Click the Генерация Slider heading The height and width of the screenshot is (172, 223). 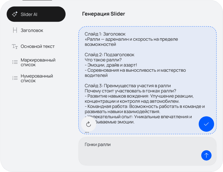pos(104,14)
